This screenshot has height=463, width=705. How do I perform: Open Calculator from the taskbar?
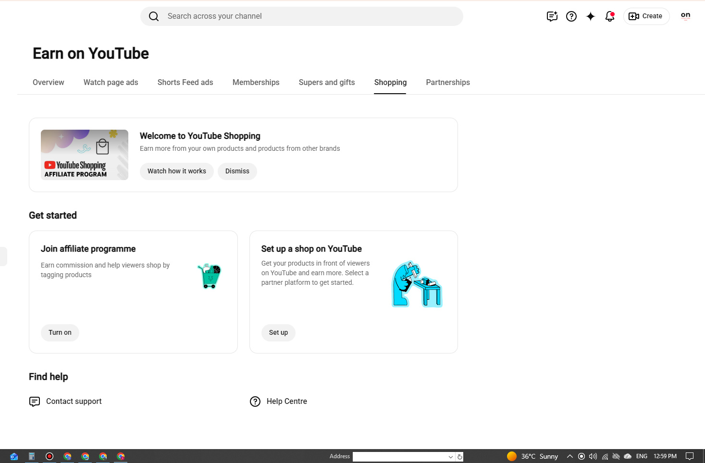click(32, 456)
